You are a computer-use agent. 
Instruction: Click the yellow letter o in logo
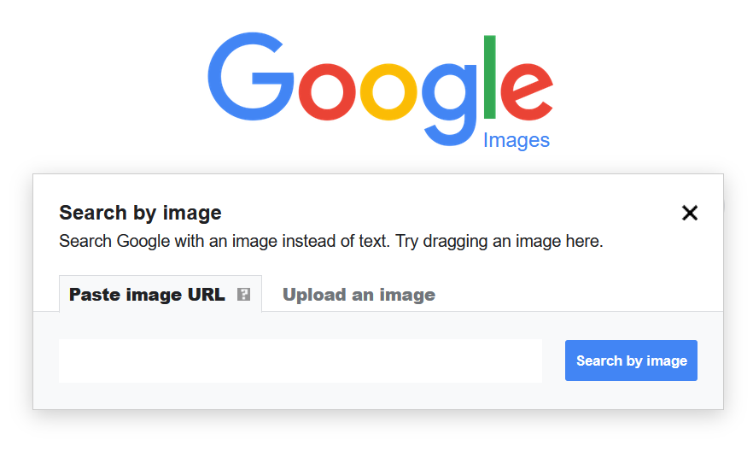pos(388,91)
